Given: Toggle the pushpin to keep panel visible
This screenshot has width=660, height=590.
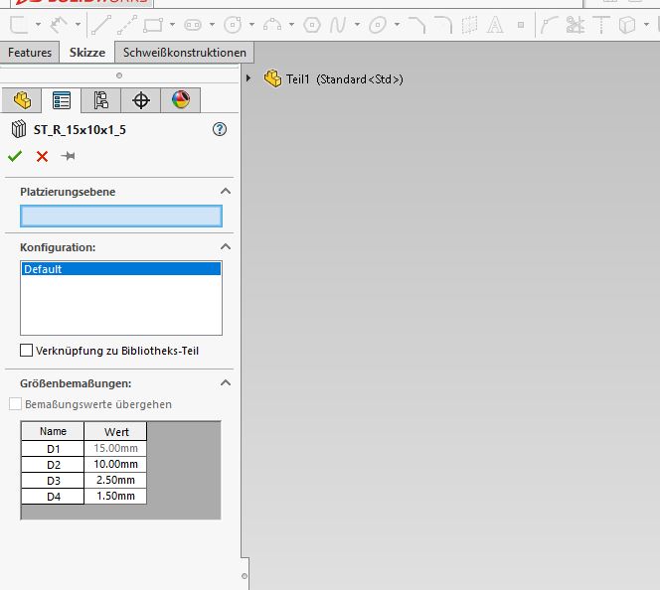Looking at the screenshot, I should point(68,156).
